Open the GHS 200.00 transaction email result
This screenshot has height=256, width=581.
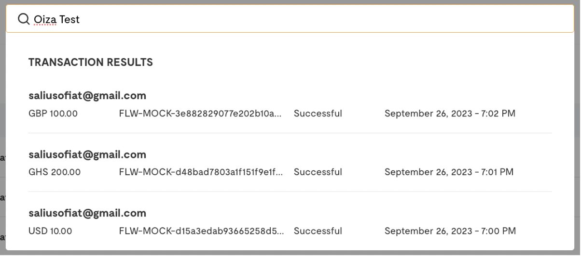tap(87, 154)
